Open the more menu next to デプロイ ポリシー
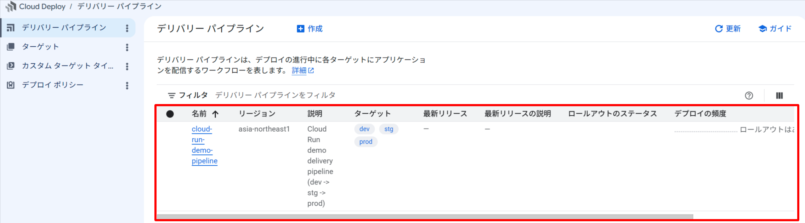Image resolution: width=805 pixels, height=223 pixels. 127,85
